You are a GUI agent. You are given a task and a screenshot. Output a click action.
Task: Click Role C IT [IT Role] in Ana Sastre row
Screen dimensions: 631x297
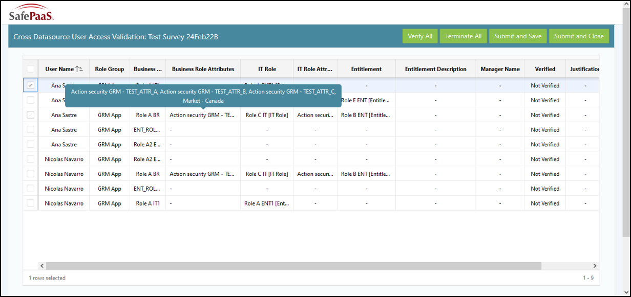pos(267,116)
